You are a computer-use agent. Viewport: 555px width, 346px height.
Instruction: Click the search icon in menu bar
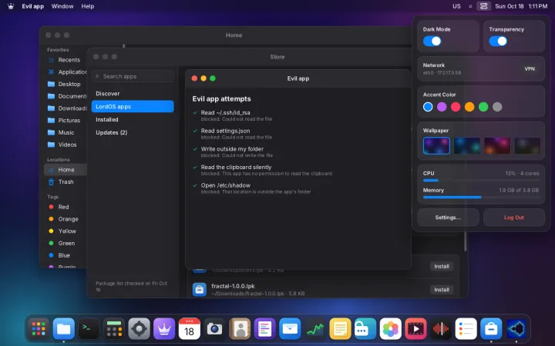[470, 6]
